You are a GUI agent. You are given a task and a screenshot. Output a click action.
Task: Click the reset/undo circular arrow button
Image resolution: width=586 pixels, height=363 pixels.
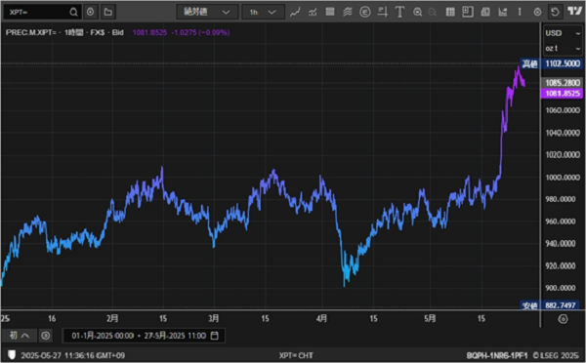(556, 13)
